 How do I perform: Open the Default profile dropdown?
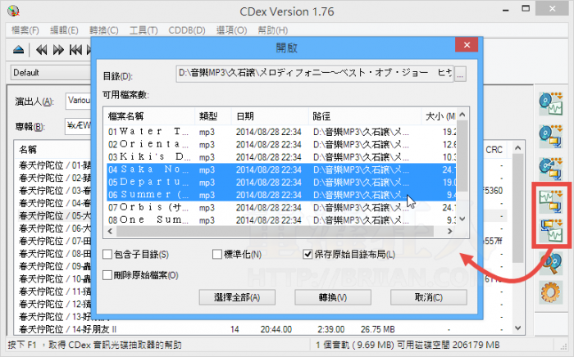click(x=51, y=73)
